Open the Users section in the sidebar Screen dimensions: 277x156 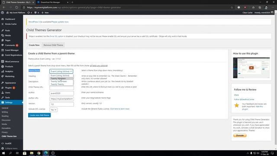[7, 93]
